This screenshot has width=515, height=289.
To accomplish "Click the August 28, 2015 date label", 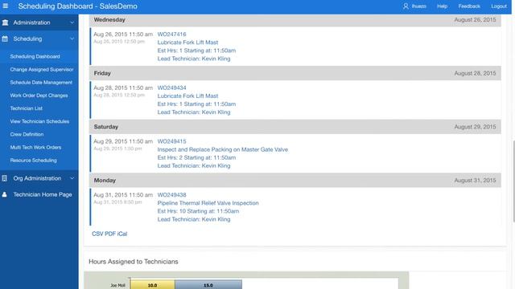I will (x=475, y=73).
